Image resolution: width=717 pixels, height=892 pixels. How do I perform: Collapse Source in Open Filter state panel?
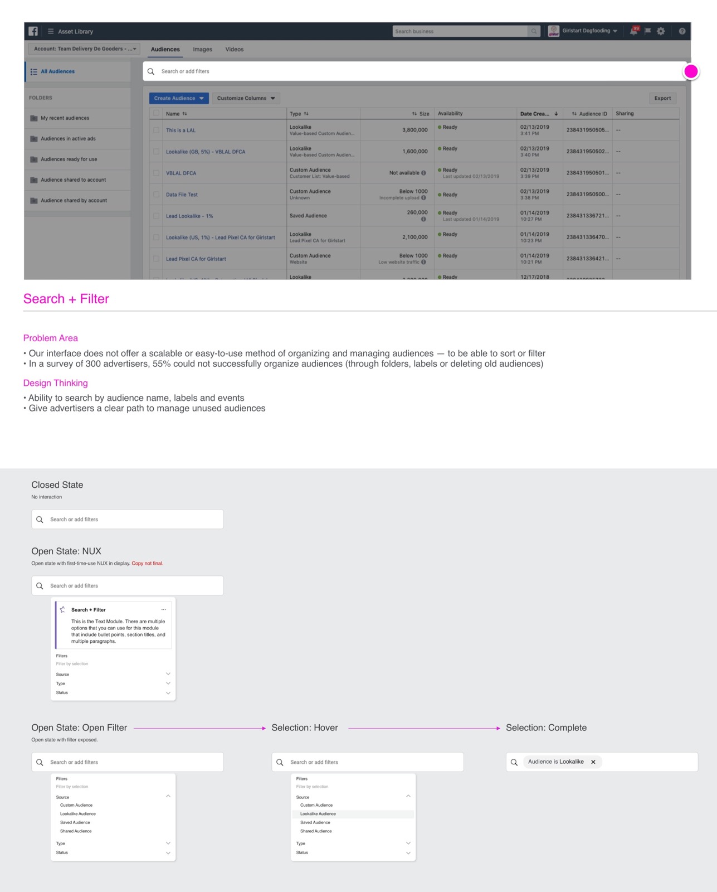click(168, 796)
